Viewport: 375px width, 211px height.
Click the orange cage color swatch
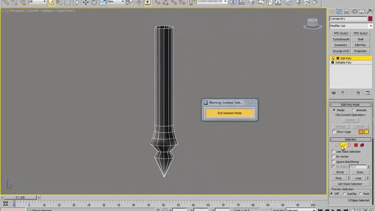[361, 132]
